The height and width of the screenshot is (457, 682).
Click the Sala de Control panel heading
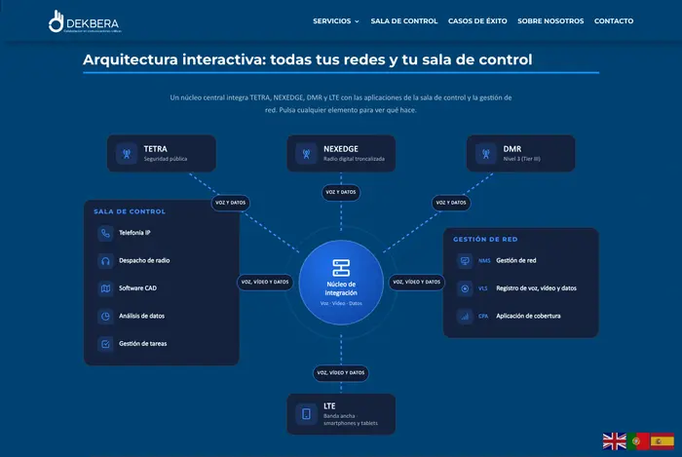[130, 211]
